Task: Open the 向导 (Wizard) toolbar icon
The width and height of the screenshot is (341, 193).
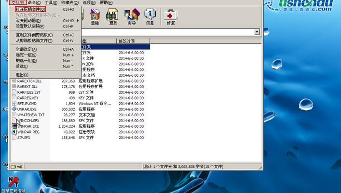Action: pyautogui.click(x=131, y=16)
